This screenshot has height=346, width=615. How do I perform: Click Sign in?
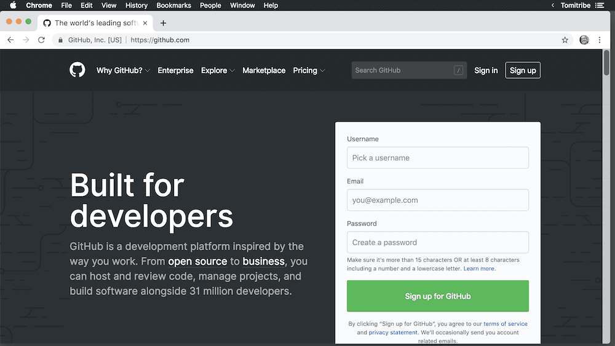pyautogui.click(x=486, y=71)
